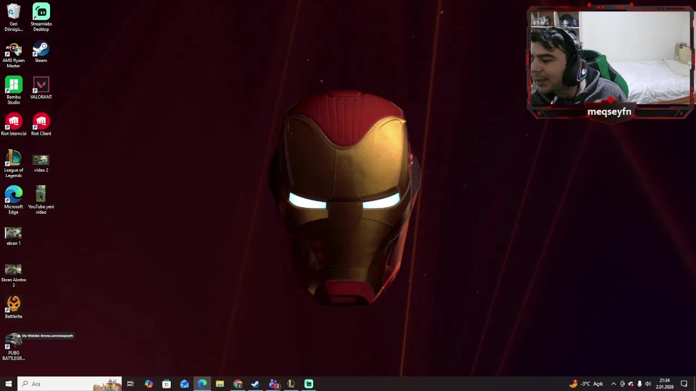
Task: Click the microphone tray icon
Action: [639, 384]
